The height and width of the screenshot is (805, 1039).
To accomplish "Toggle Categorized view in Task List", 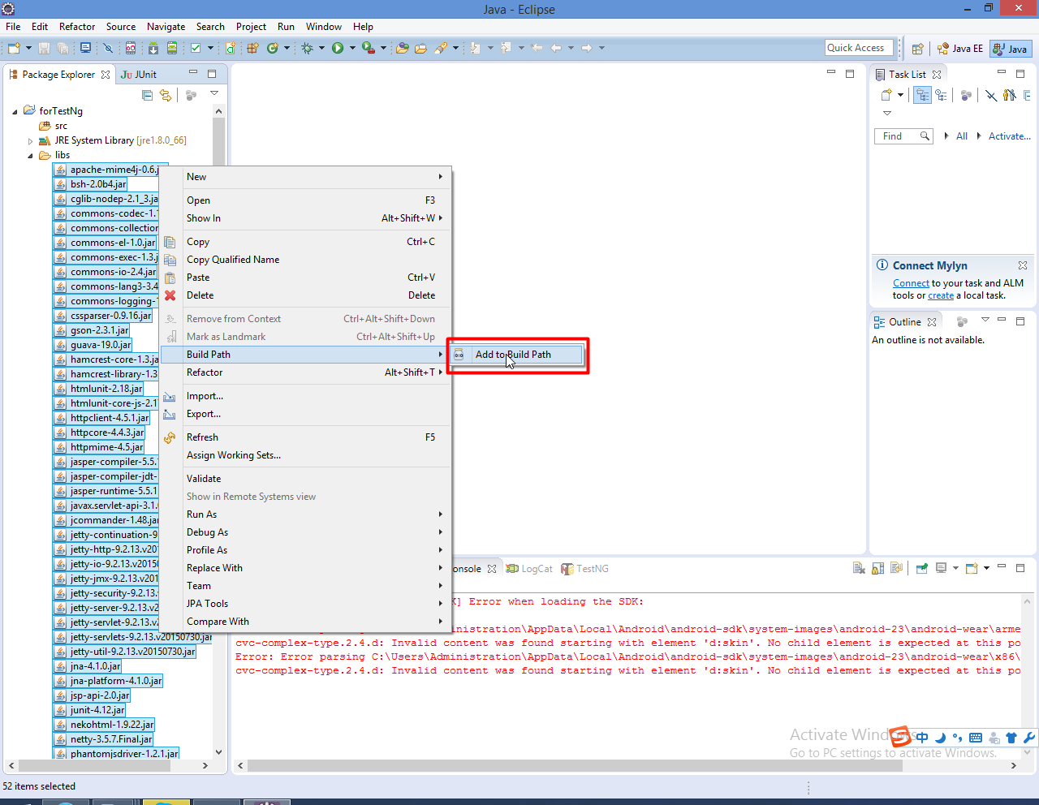I will [922, 95].
